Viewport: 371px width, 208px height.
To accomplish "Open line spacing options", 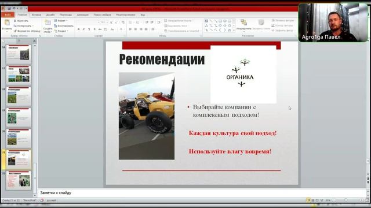I will 159,23.
